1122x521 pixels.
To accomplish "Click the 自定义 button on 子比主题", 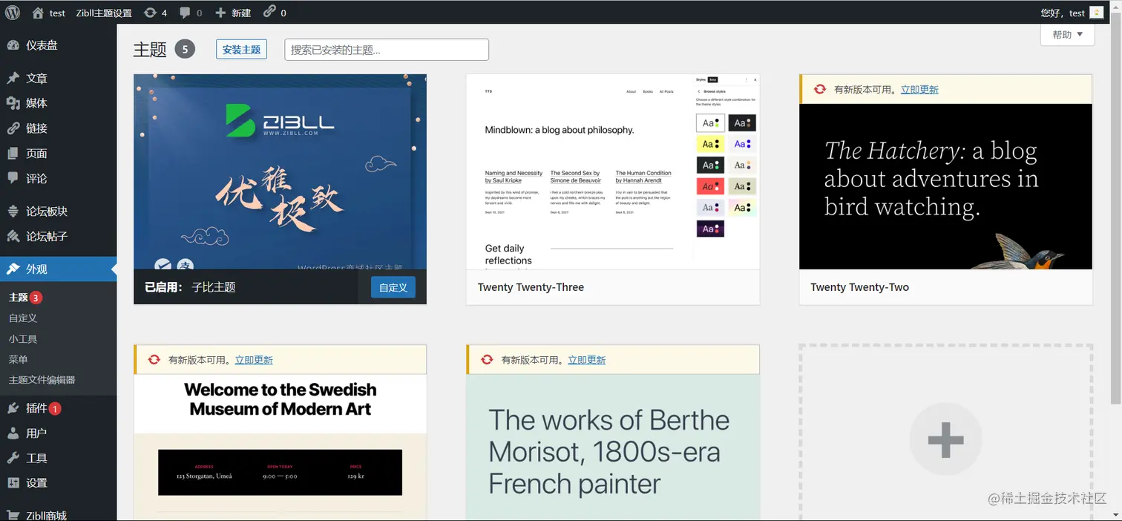I will (393, 287).
